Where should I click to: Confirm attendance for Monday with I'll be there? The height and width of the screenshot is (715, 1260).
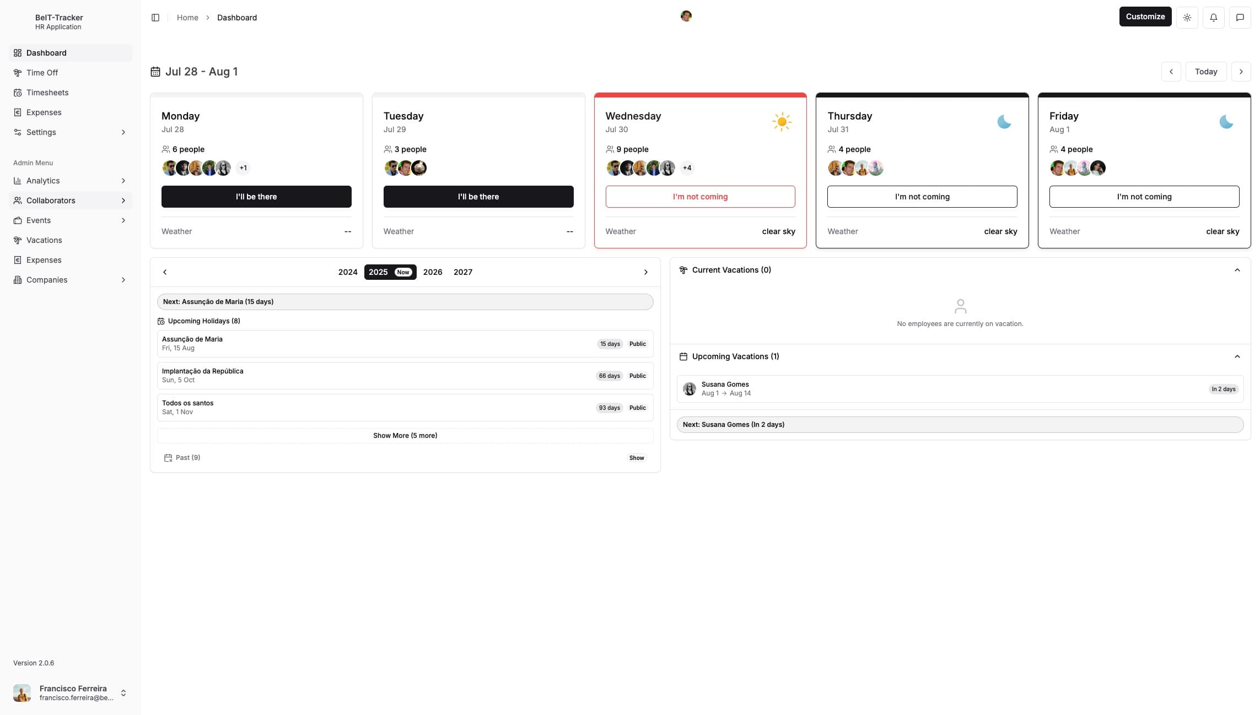[256, 196]
